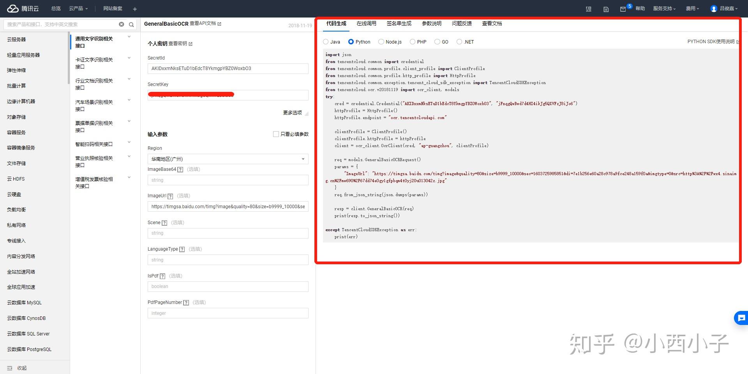
Task: Click the search magnifier icon
Action: tap(132, 25)
